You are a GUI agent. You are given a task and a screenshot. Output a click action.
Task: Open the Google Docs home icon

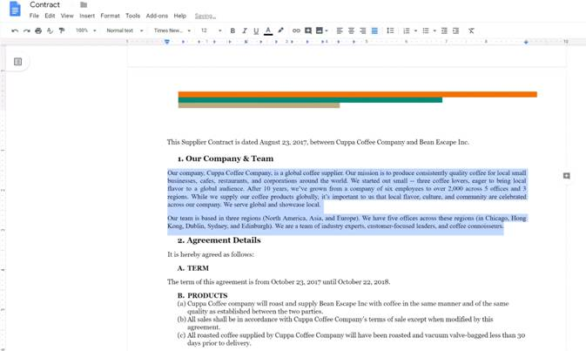(15, 9)
